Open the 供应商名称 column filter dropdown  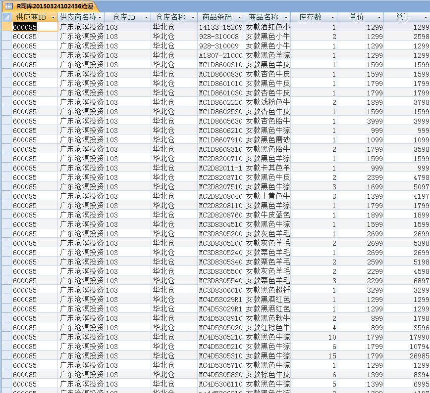coord(100,17)
